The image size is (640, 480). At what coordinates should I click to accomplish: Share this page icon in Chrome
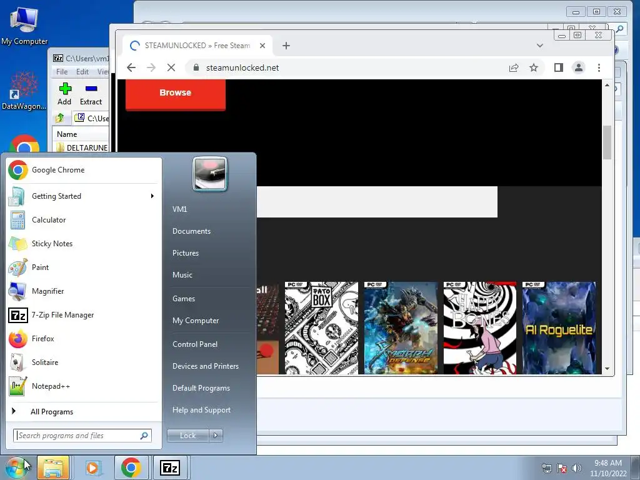(514, 67)
